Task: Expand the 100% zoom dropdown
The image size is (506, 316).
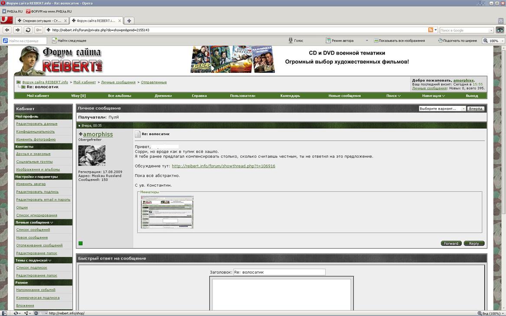Action: [502, 41]
